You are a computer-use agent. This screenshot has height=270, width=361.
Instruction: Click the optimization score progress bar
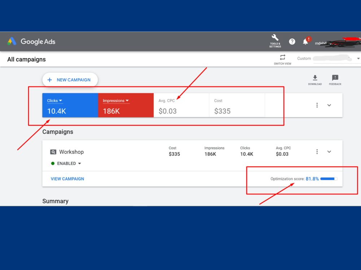click(329, 179)
